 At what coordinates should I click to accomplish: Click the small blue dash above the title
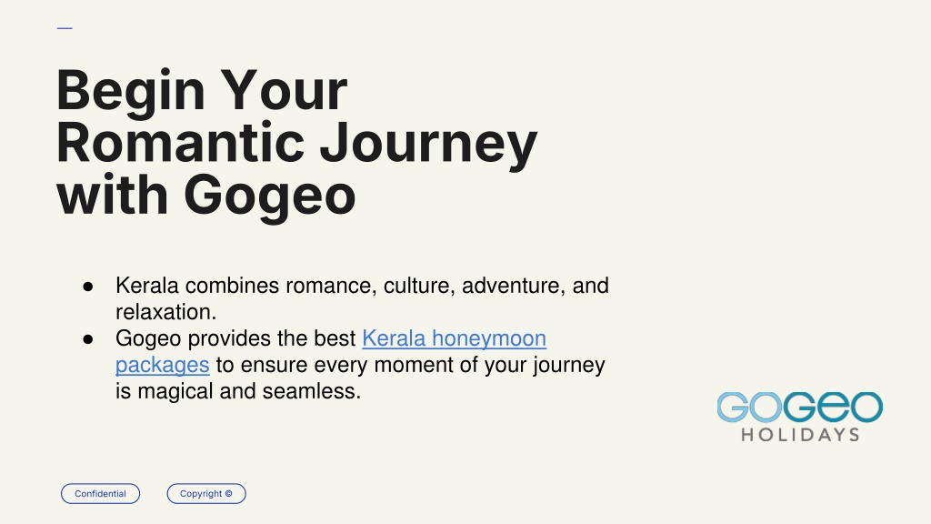point(65,28)
